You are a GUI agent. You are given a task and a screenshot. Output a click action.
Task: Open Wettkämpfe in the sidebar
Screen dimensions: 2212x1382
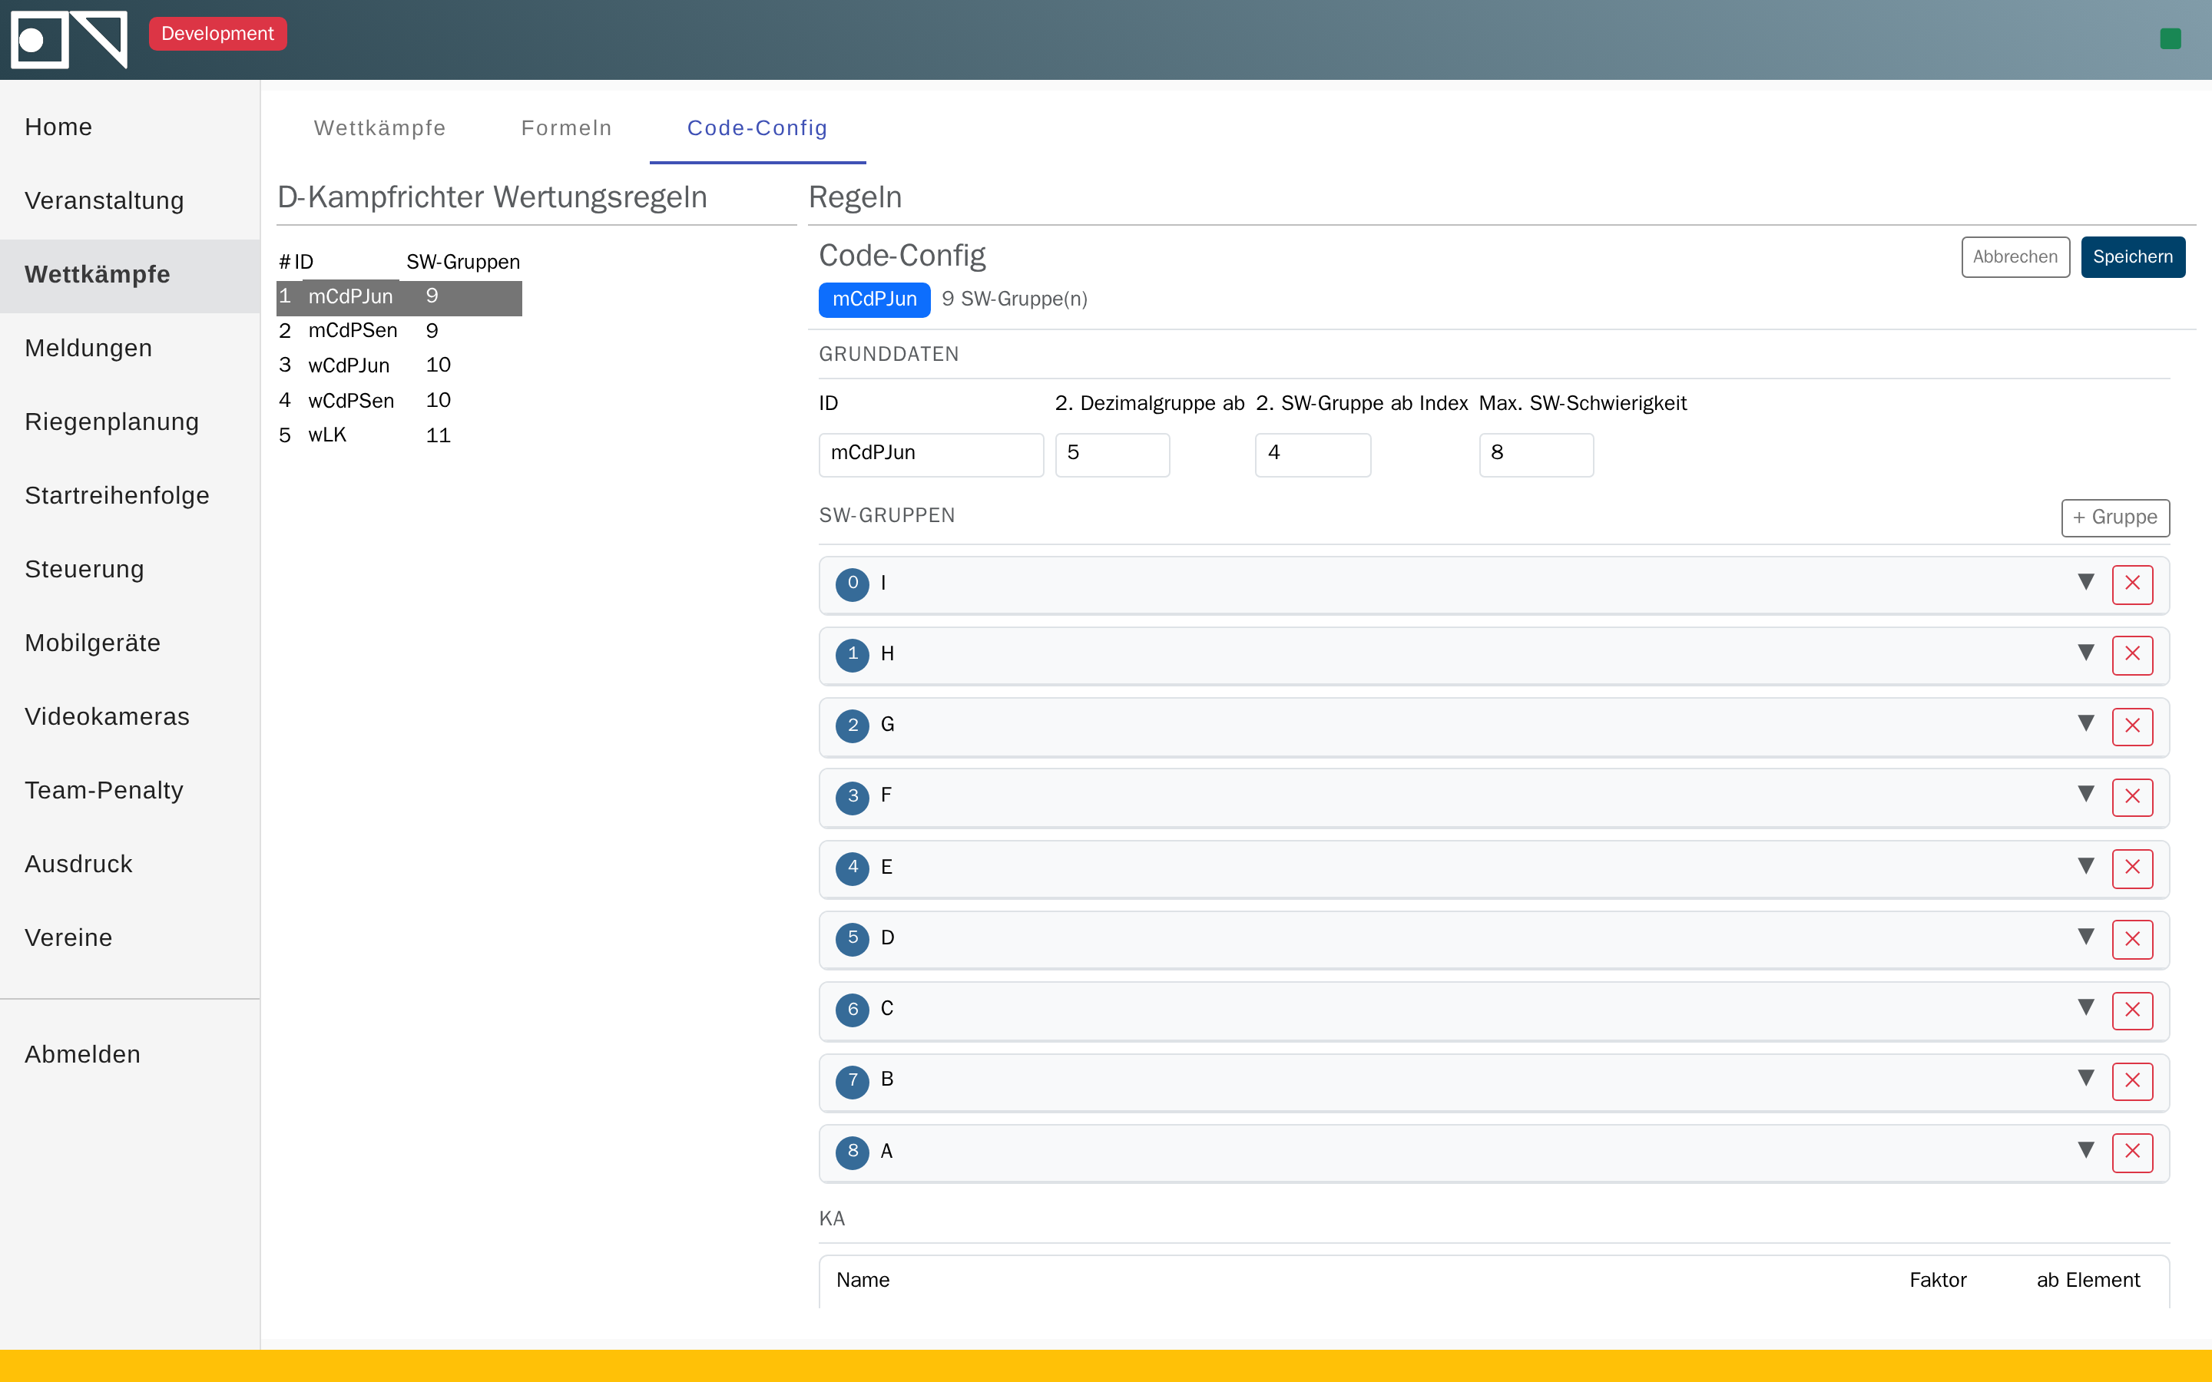tap(130, 275)
